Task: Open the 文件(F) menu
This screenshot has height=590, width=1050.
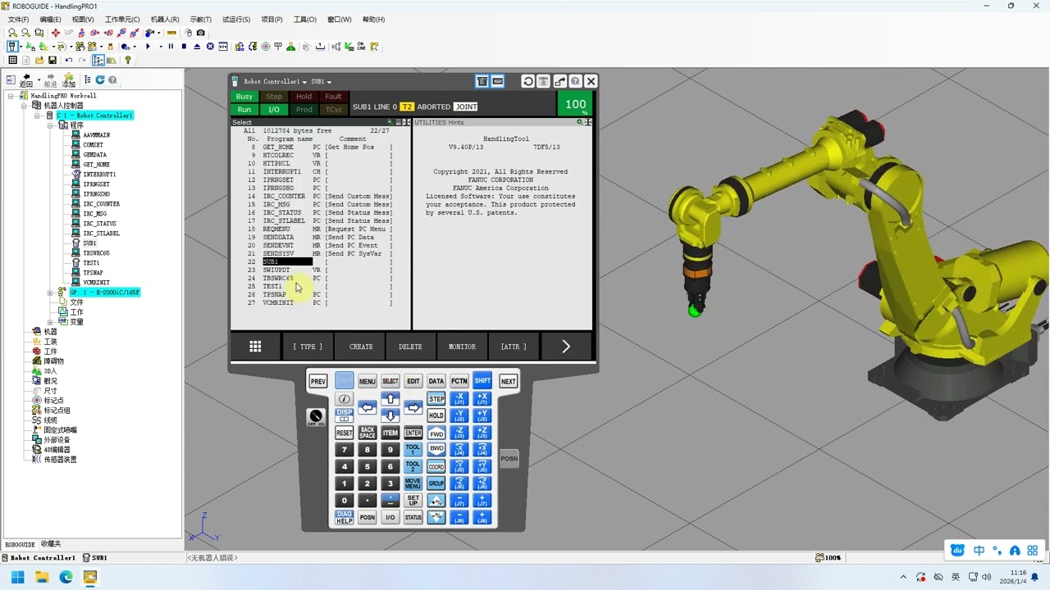Action: point(19,20)
